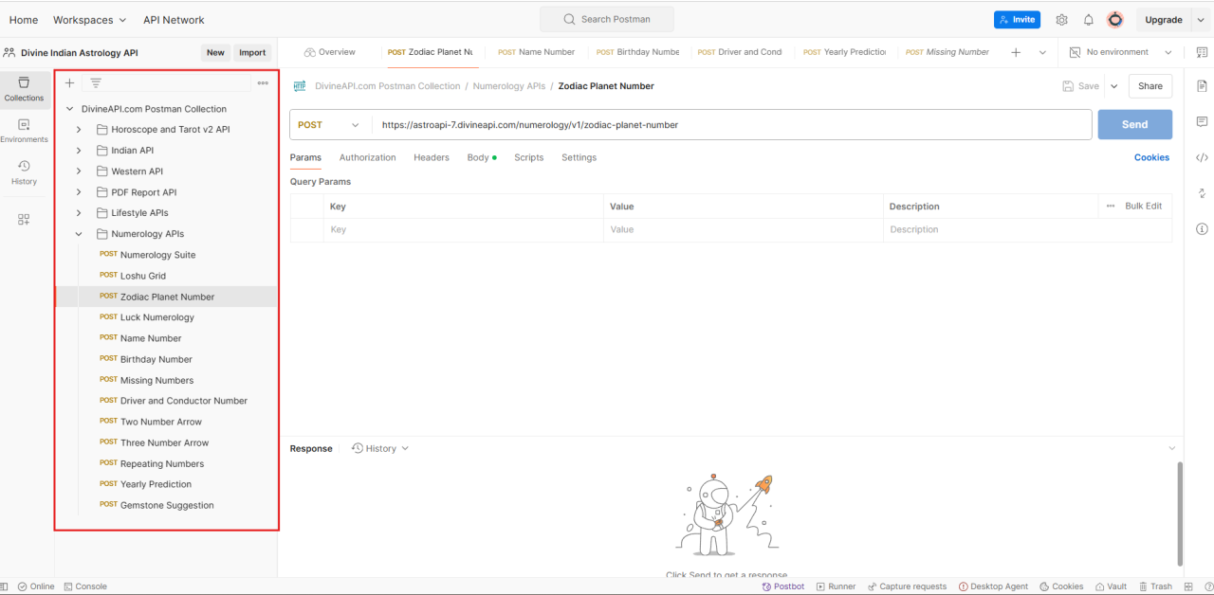Open the tab list dropdown chevron
Image resolution: width=1214 pixels, height=595 pixels.
point(1043,52)
